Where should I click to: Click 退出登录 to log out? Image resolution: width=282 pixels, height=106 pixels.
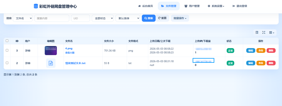240,6
